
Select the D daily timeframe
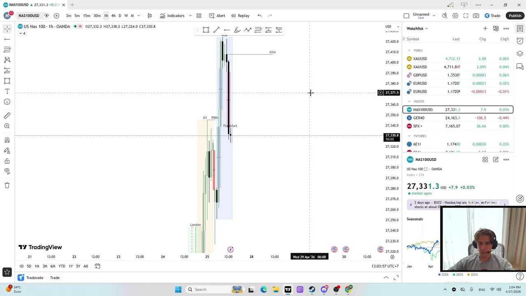coord(120,16)
